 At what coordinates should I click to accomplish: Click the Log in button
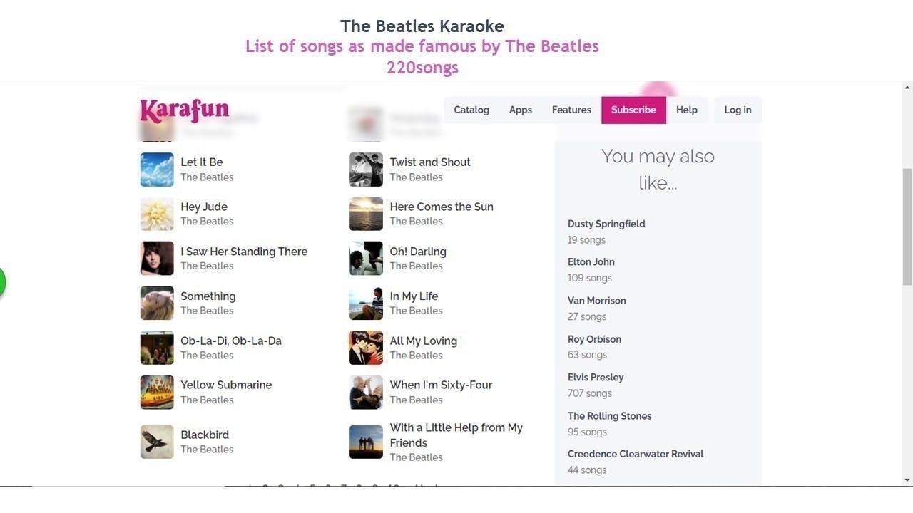(x=738, y=110)
